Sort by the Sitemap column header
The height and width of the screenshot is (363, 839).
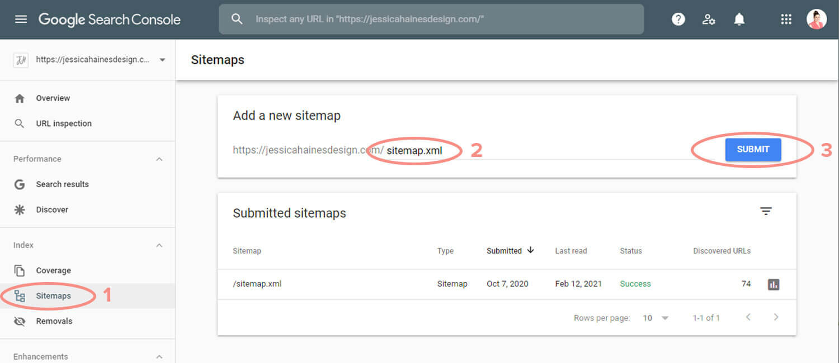(x=247, y=251)
